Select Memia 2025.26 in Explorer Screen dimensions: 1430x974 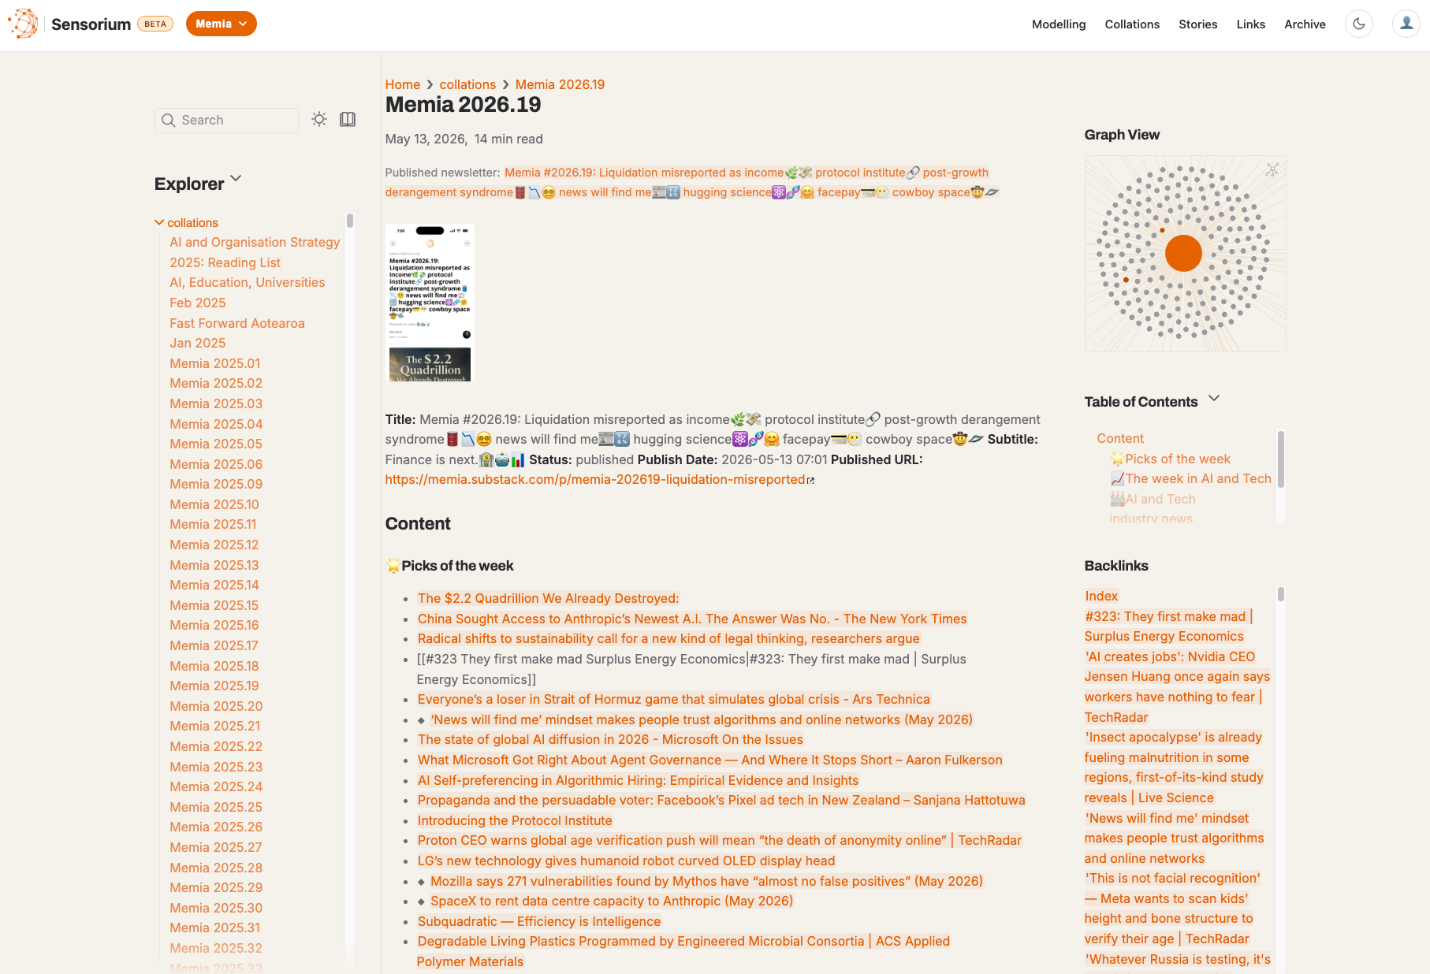click(x=216, y=827)
